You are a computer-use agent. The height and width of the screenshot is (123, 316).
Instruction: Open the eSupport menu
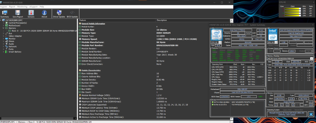pos(33,7)
